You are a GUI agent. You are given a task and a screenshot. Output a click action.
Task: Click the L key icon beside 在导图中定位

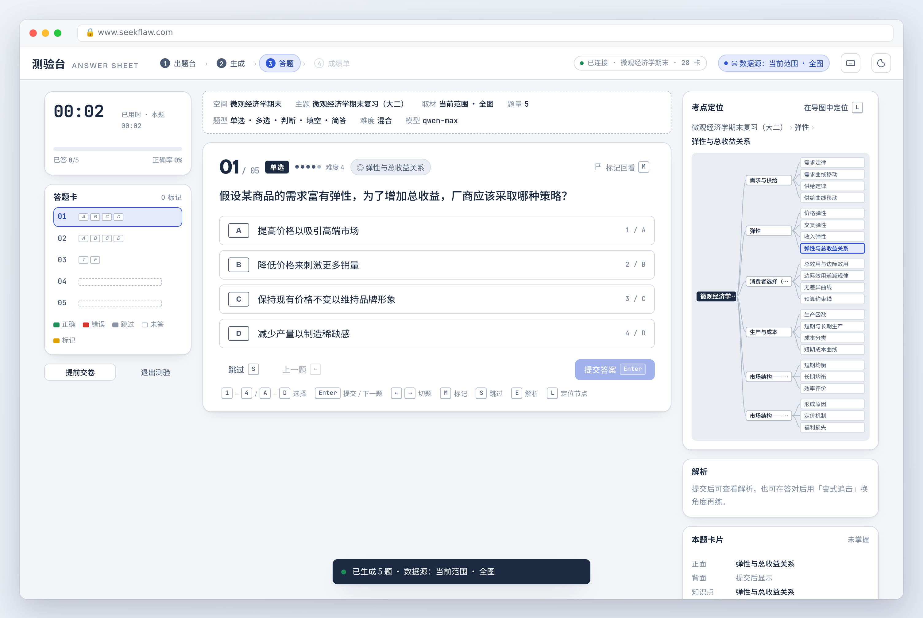(x=857, y=107)
